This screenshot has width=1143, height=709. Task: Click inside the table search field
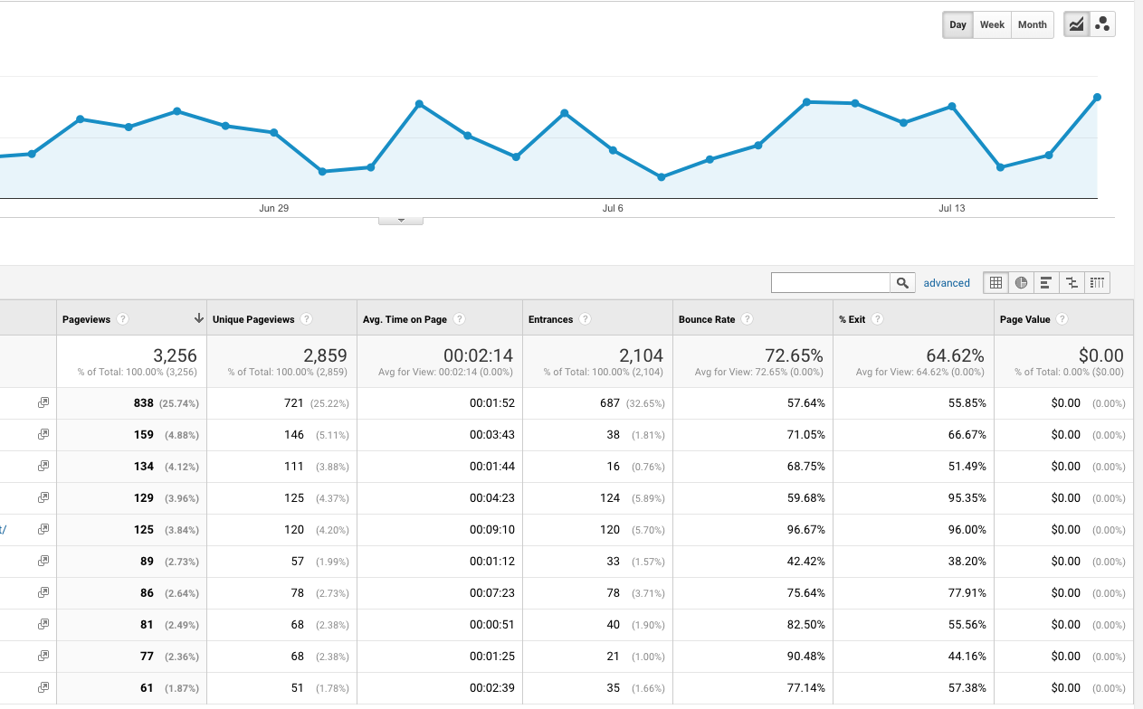pyautogui.click(x=830, y=282)
